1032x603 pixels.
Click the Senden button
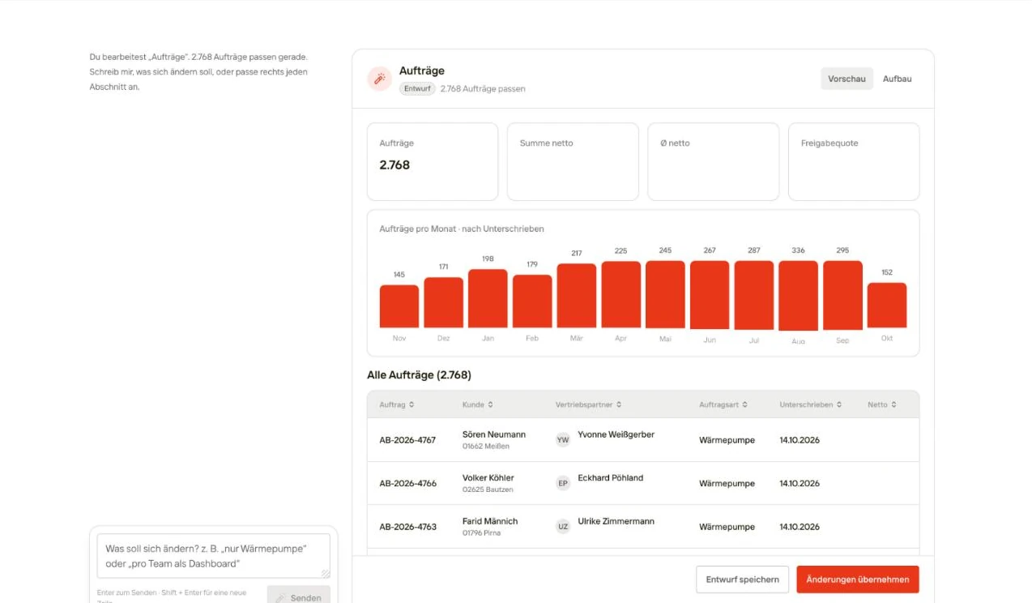pyautogui.click(x=298, y=596)
